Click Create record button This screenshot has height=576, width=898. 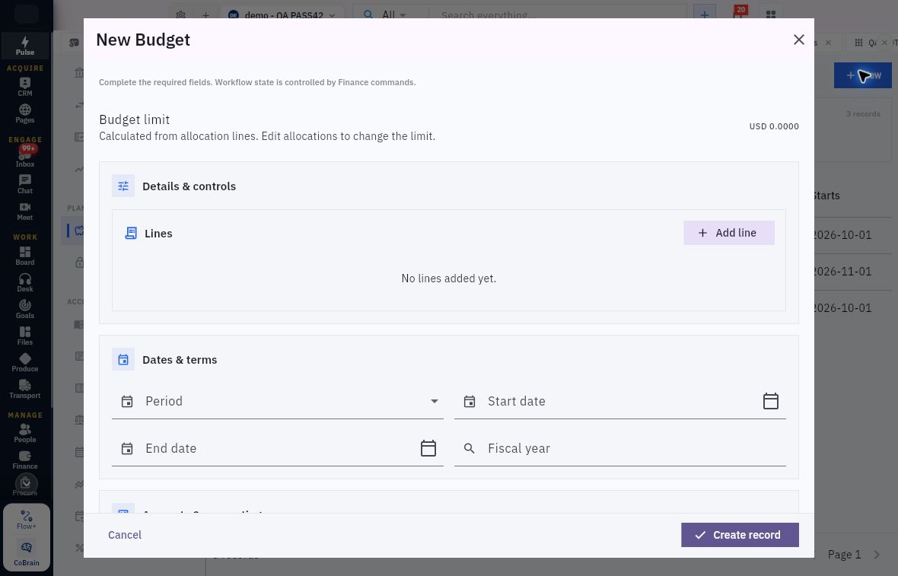(740, 535)
